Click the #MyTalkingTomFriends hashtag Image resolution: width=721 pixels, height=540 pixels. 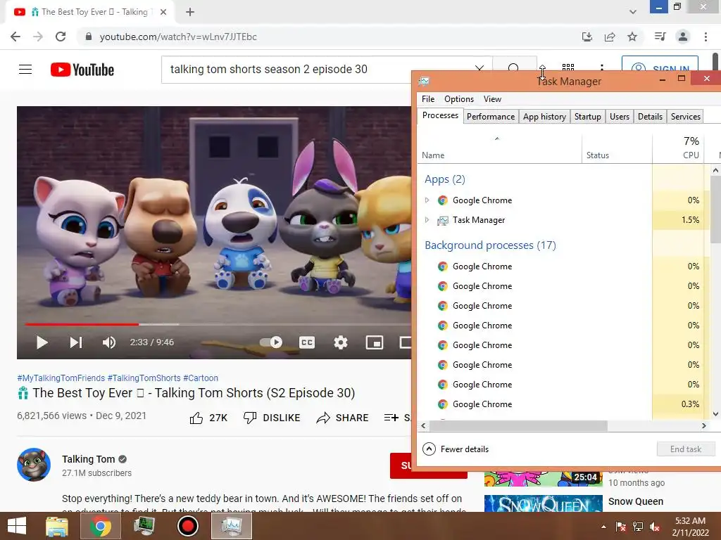pyautogui.click(x=61, y=378)
